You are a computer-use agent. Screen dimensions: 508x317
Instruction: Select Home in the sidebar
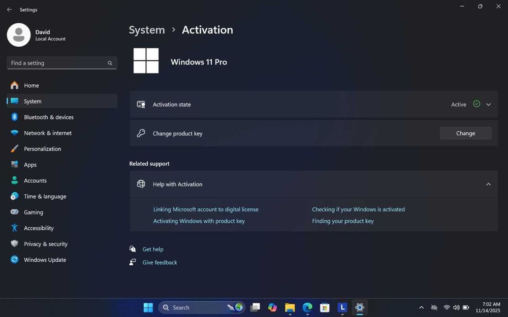click(62, 85)
